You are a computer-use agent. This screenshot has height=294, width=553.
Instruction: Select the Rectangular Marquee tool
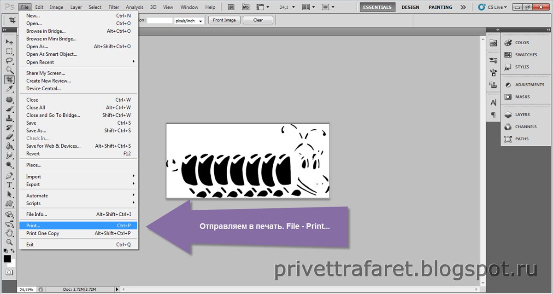9,51
